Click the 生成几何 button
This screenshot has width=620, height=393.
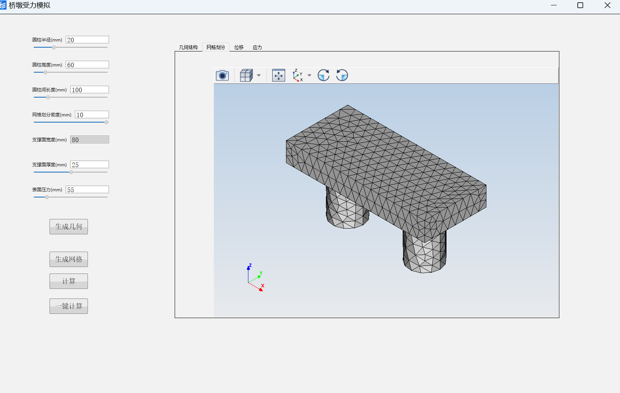click(69, 227)
